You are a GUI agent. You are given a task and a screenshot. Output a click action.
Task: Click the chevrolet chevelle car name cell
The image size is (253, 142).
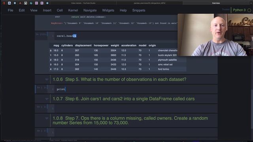168,50
